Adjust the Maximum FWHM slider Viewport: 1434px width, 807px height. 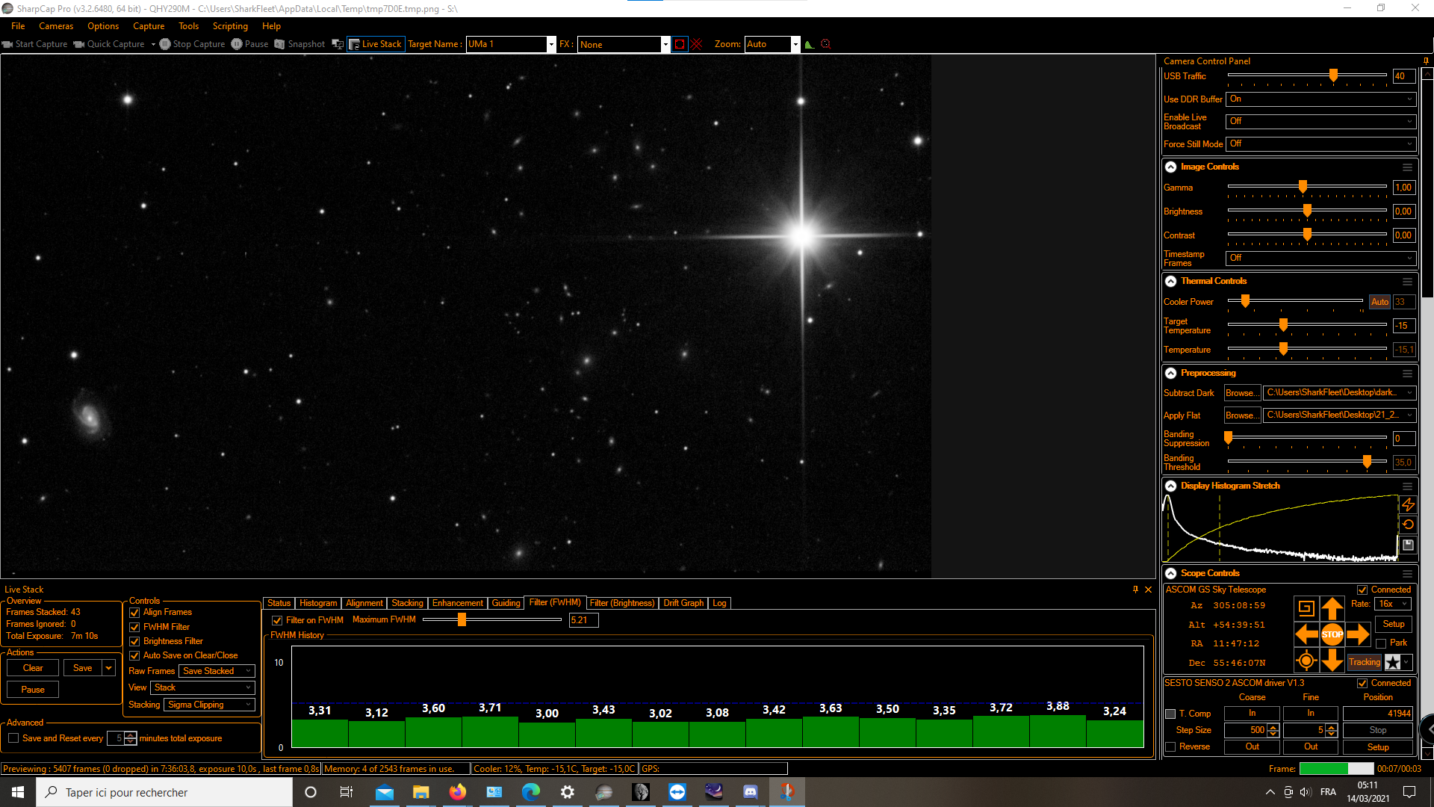coord(462,619)
